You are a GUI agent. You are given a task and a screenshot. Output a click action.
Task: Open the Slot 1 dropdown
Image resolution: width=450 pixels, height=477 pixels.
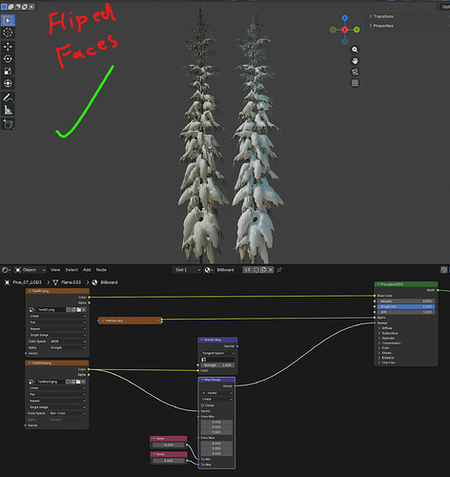[187, 270]
